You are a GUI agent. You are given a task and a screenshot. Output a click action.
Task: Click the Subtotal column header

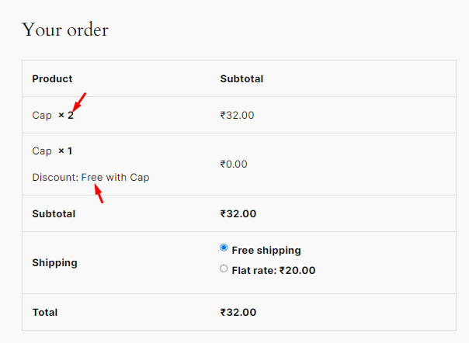click(x=241, y=78)
